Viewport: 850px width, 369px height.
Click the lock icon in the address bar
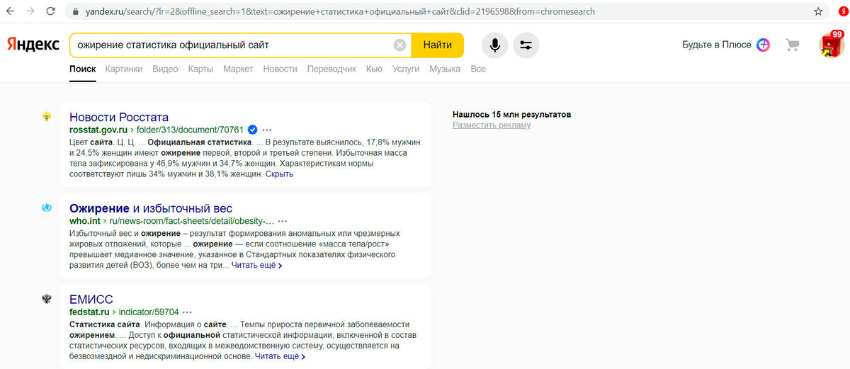pyautogui.click(x=76, y=12)
